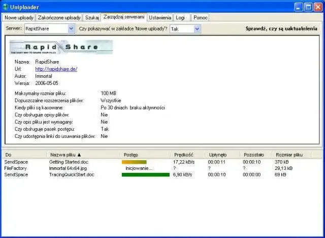Click SendSpace in the TracingQuickStart.doc row
This screenshot has width=325, height=238.
[16, 175]
